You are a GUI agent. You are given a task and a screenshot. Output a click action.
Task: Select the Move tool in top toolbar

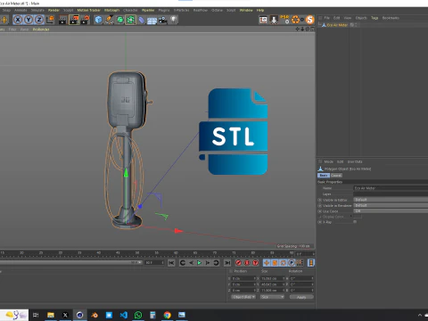point(4,20)
